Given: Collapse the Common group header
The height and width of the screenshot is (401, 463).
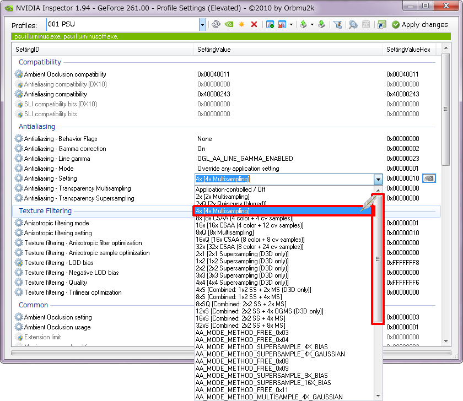Looking at the screenshot, I should [x=33, y=305].
